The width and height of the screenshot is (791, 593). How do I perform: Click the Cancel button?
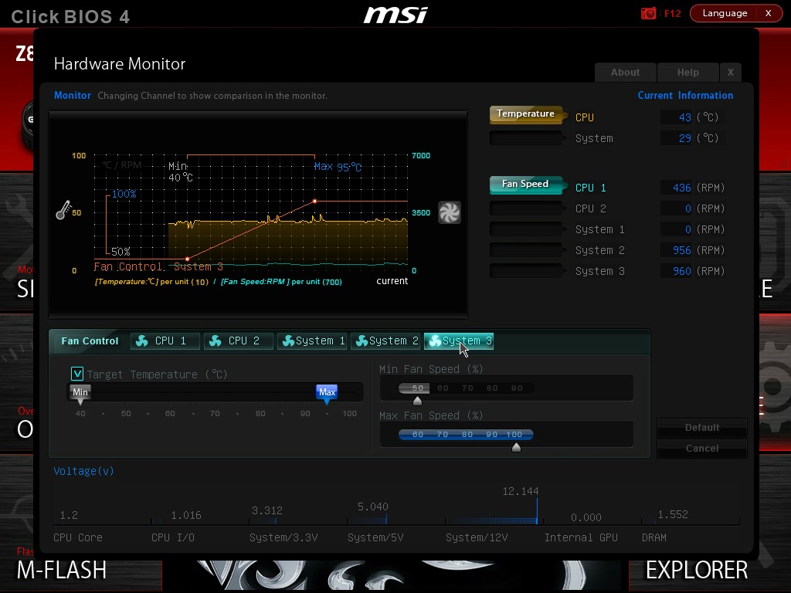coord(701,449)
